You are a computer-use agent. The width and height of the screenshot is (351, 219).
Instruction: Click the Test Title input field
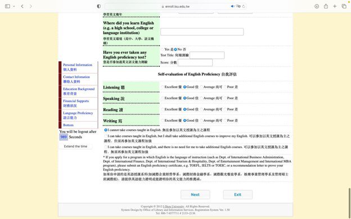click(x=207, y=55)
